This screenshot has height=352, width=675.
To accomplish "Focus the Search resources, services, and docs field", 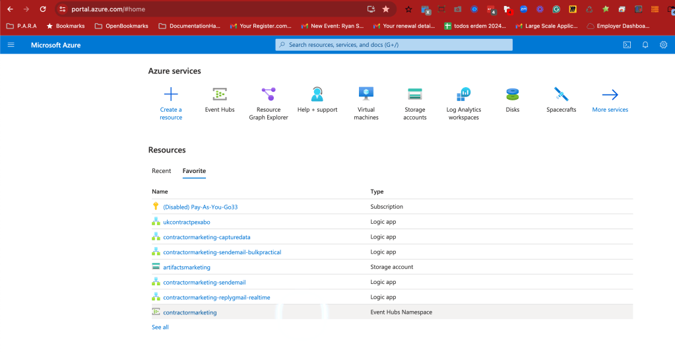I will click(x=394, y=45).
